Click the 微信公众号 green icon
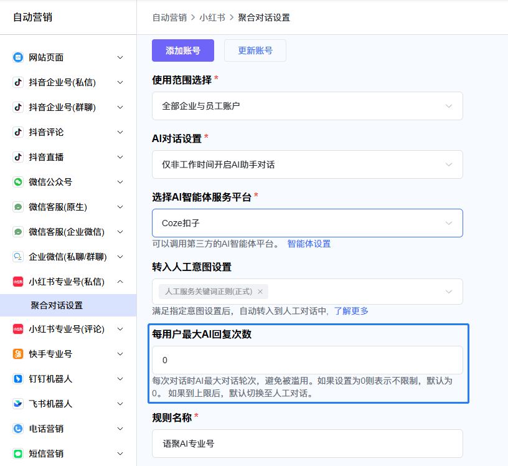 [18, 182]
